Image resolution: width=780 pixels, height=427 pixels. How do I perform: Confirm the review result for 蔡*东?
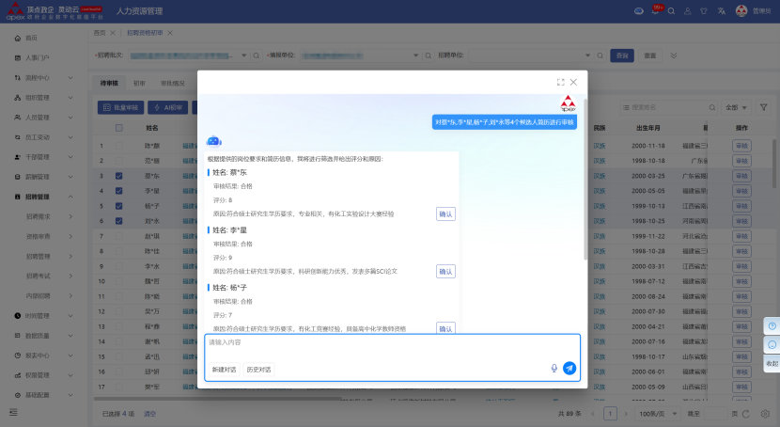click(x=445, y=214)
